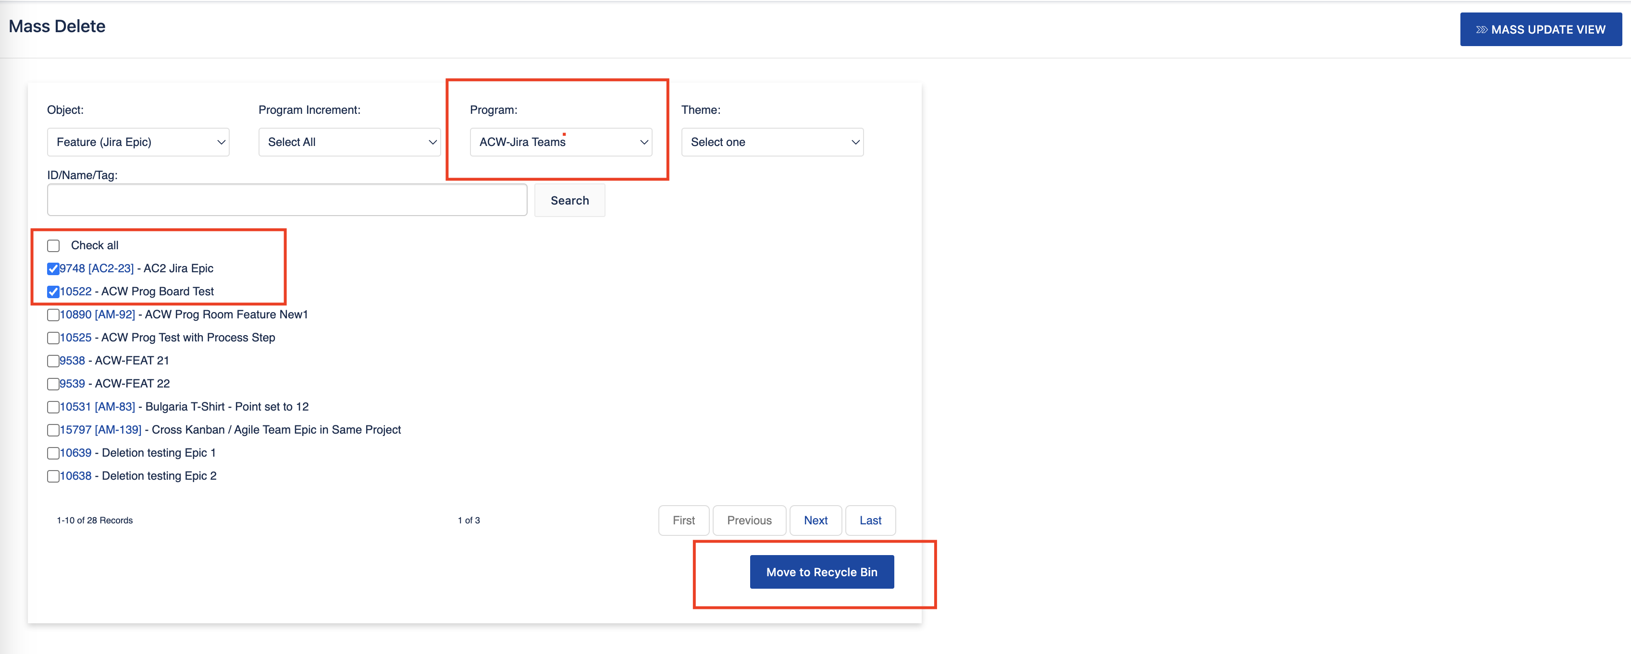Open the Program dropdown showing ACW-Jira Teams

[560, 142]
